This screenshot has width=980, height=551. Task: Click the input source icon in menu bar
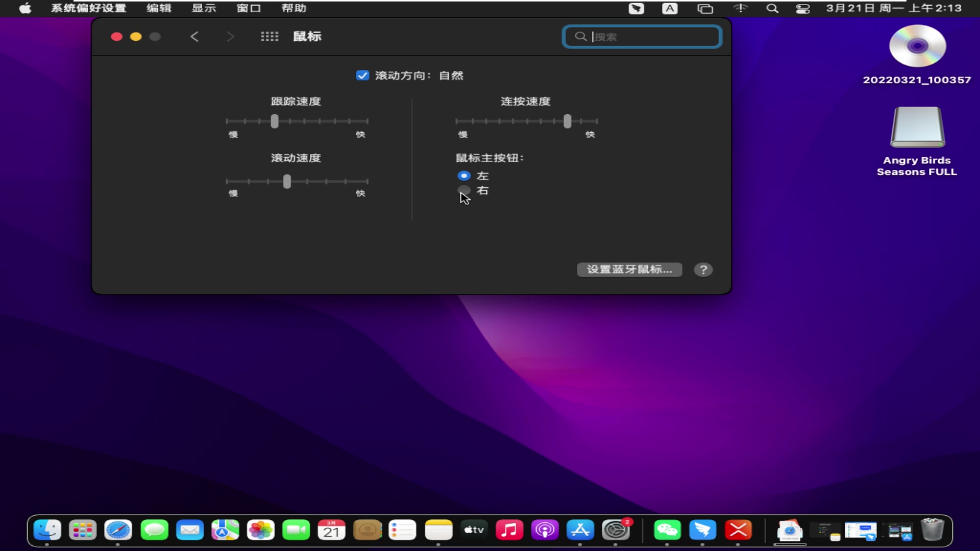click(670, 8)
